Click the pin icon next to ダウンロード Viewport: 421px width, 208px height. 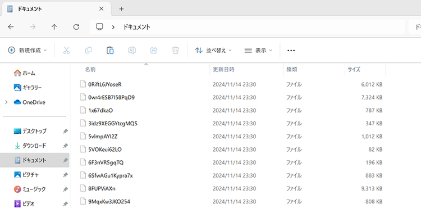pyautogui.click(x=65, y=146)
